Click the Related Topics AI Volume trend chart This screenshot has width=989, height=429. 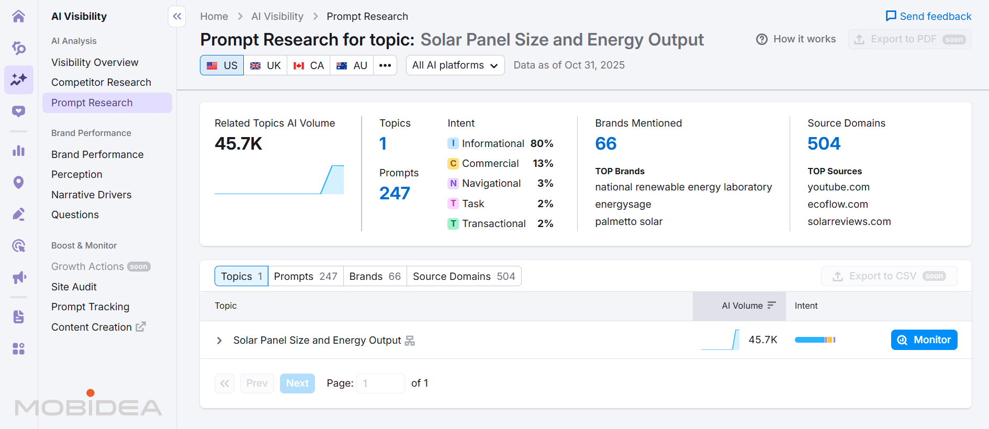279,179
